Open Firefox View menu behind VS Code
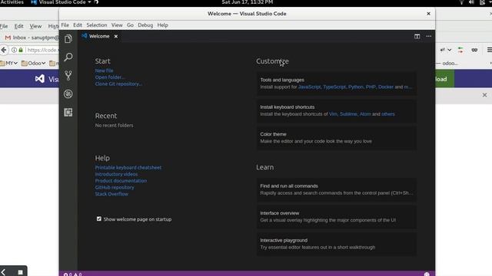Image resolution: width=492 pixels, height=276 pixels. (35, 26)
